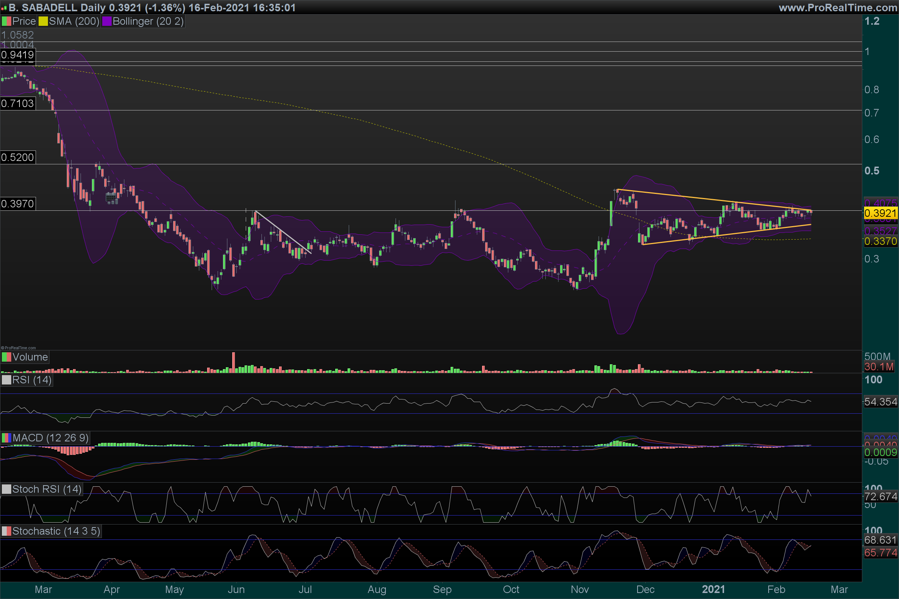Select the 0.3970 support line label
Viewport: 899px width, 599px height.
pyautogui.click(x=18, y=204)
